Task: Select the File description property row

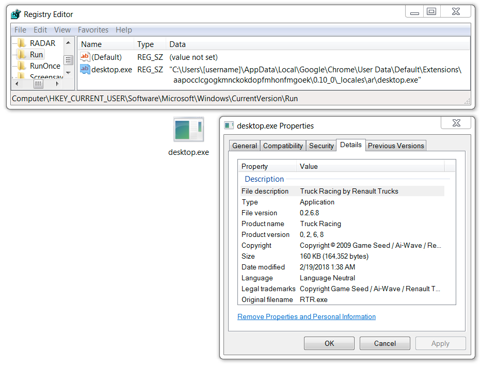Action: click(x=342, y=191)
